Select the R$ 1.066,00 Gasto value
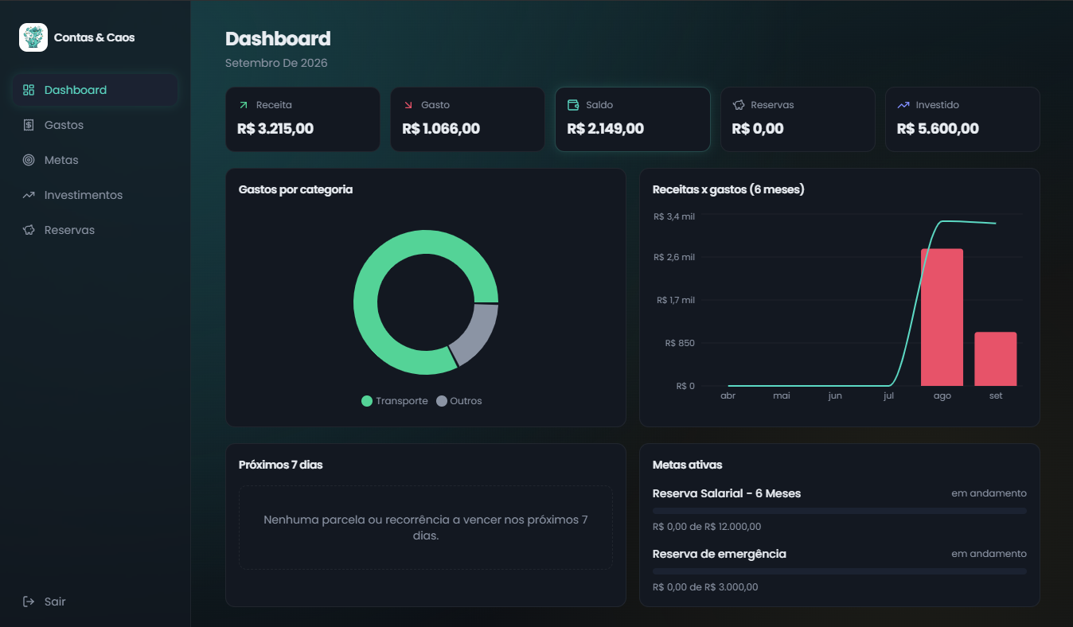 (441, 129)
